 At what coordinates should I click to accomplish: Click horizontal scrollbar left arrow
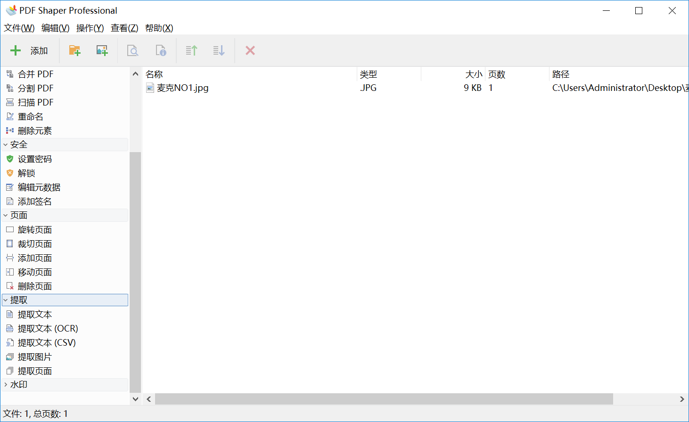[149, 399]
